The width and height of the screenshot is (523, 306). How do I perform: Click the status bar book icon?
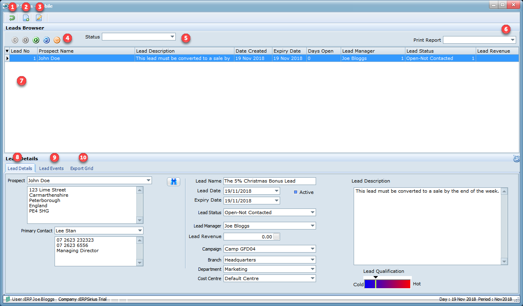tap(8, 299)
